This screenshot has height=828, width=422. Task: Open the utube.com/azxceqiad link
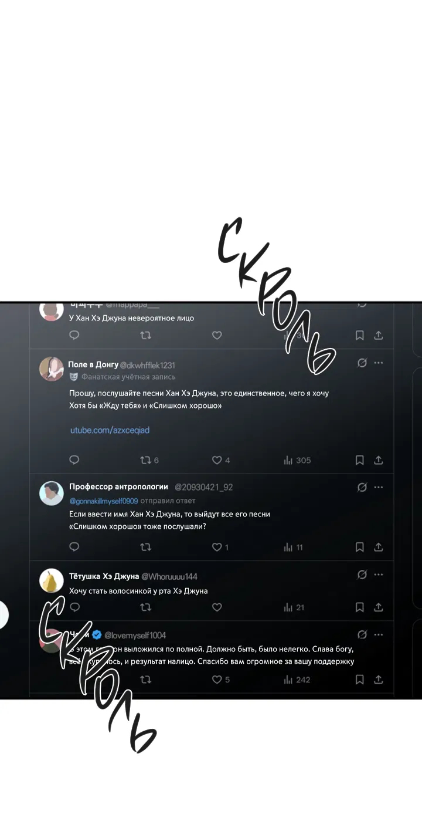coord(110,430)
